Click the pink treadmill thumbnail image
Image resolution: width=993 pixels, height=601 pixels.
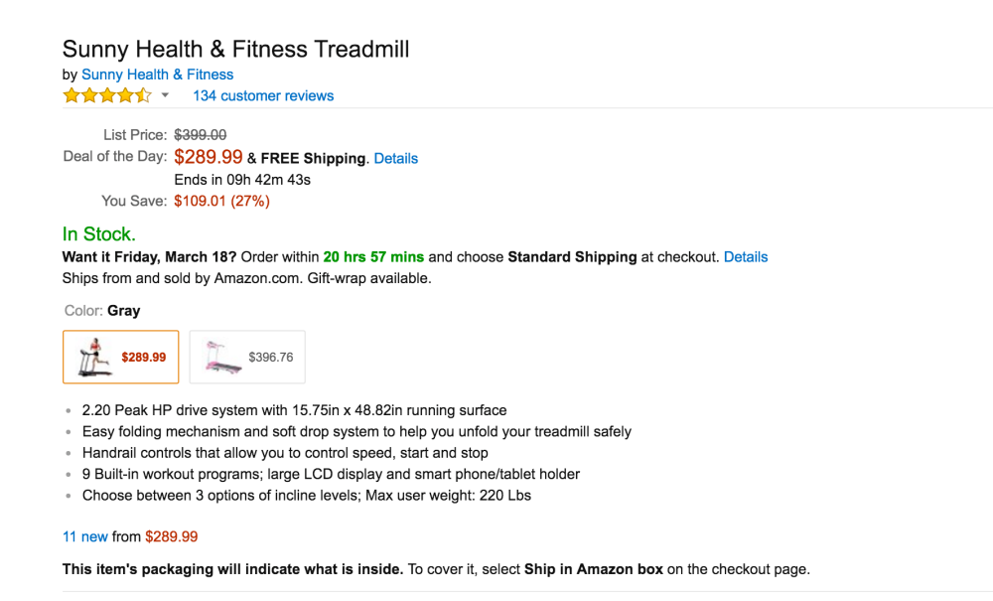[x=220, y=357]
